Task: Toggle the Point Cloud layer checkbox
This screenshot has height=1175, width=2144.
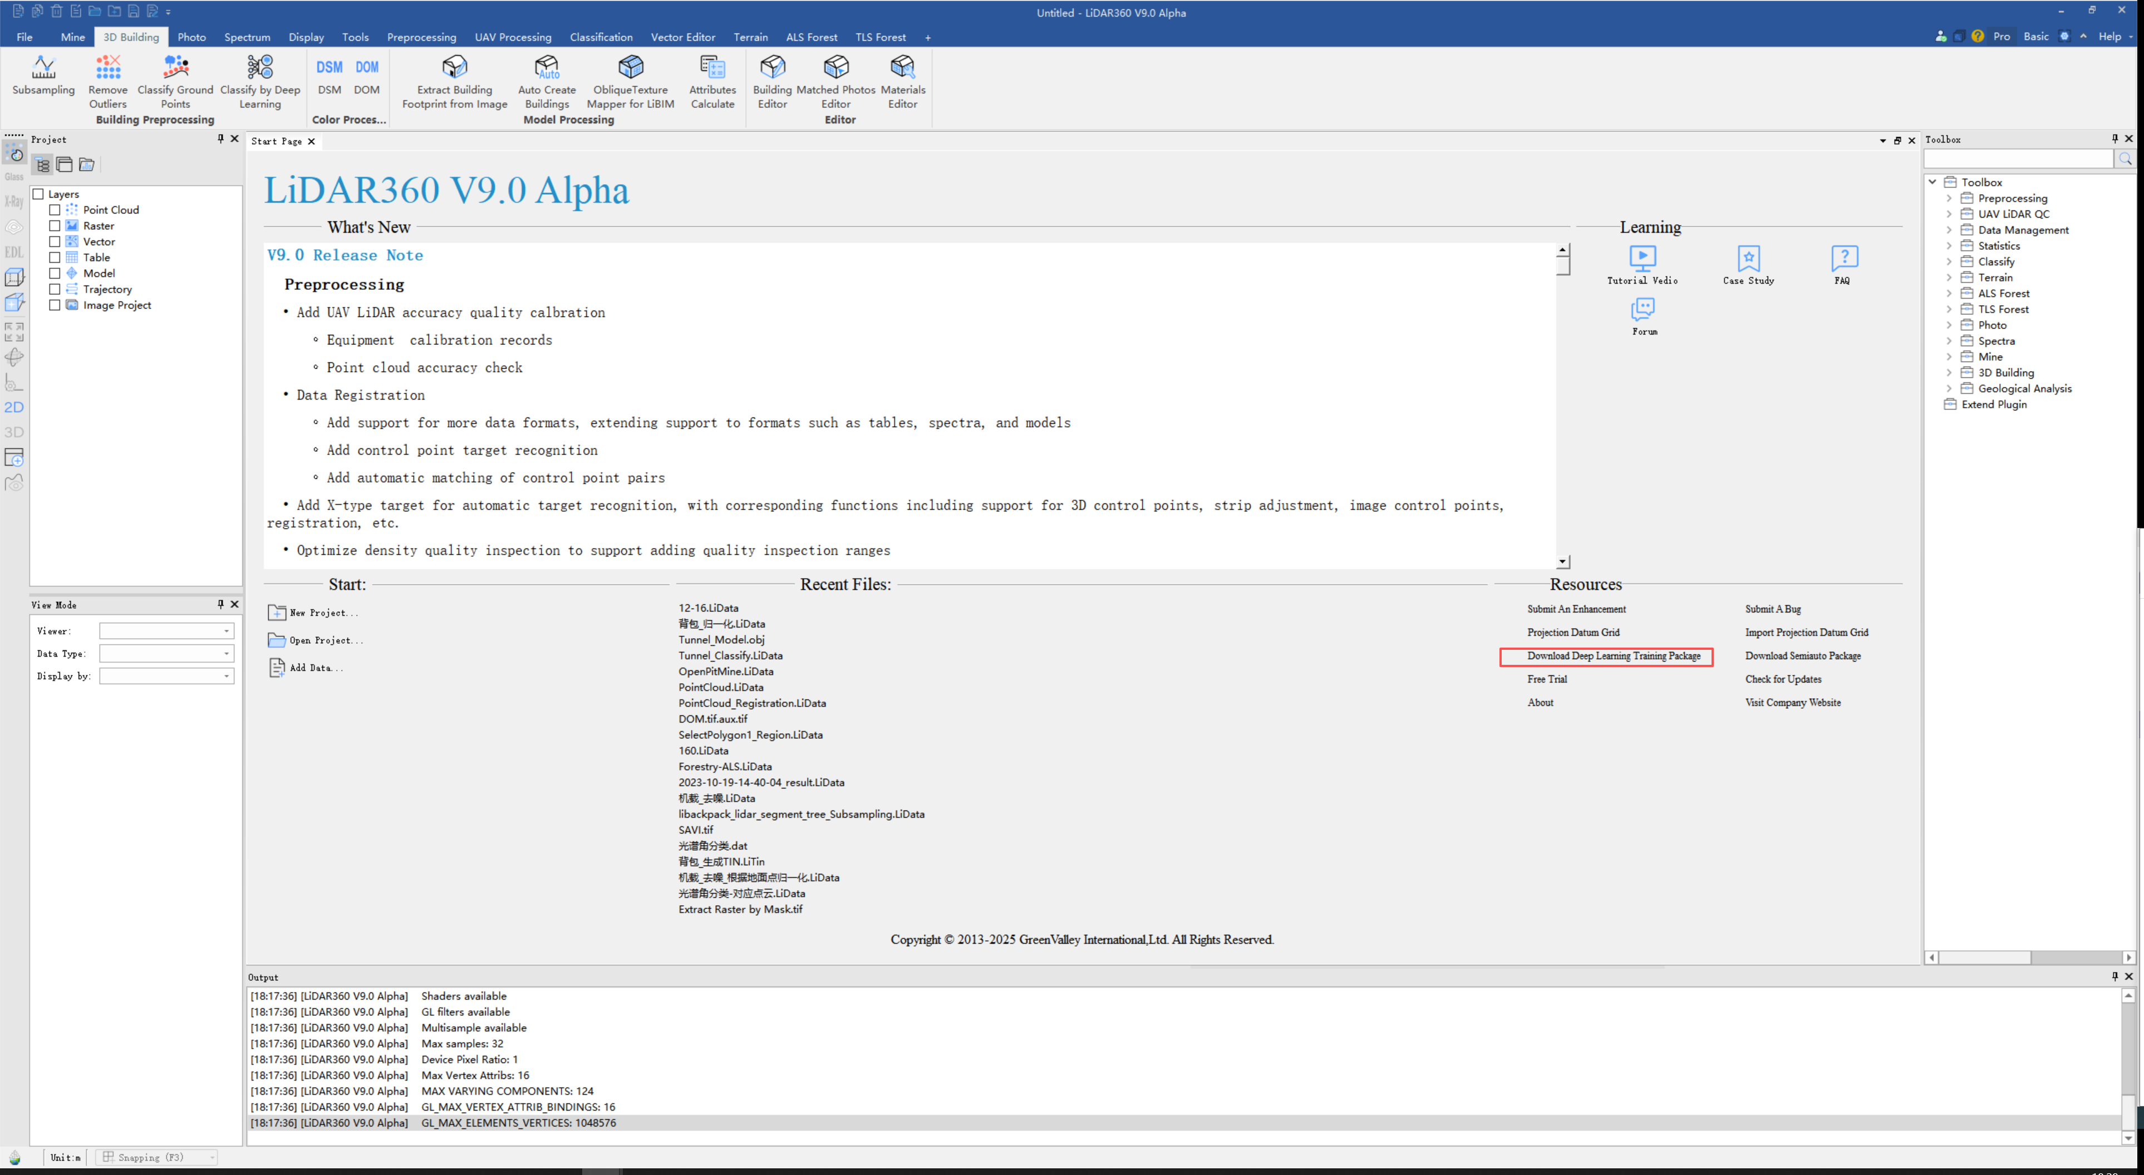Action: pyautogui.click(x=55, y=210)
